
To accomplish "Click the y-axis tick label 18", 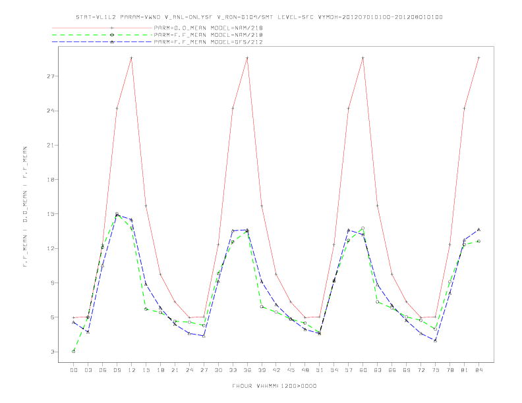I will 51,180.
